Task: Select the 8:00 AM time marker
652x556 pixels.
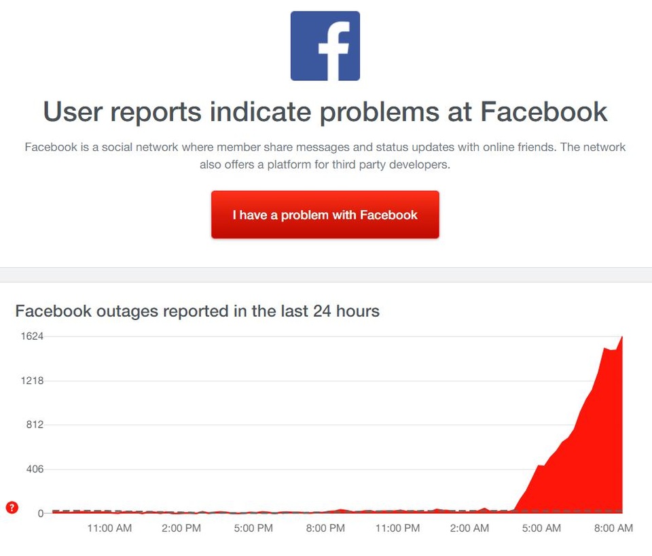Action: pyautogui.click(x=613, y=528)
